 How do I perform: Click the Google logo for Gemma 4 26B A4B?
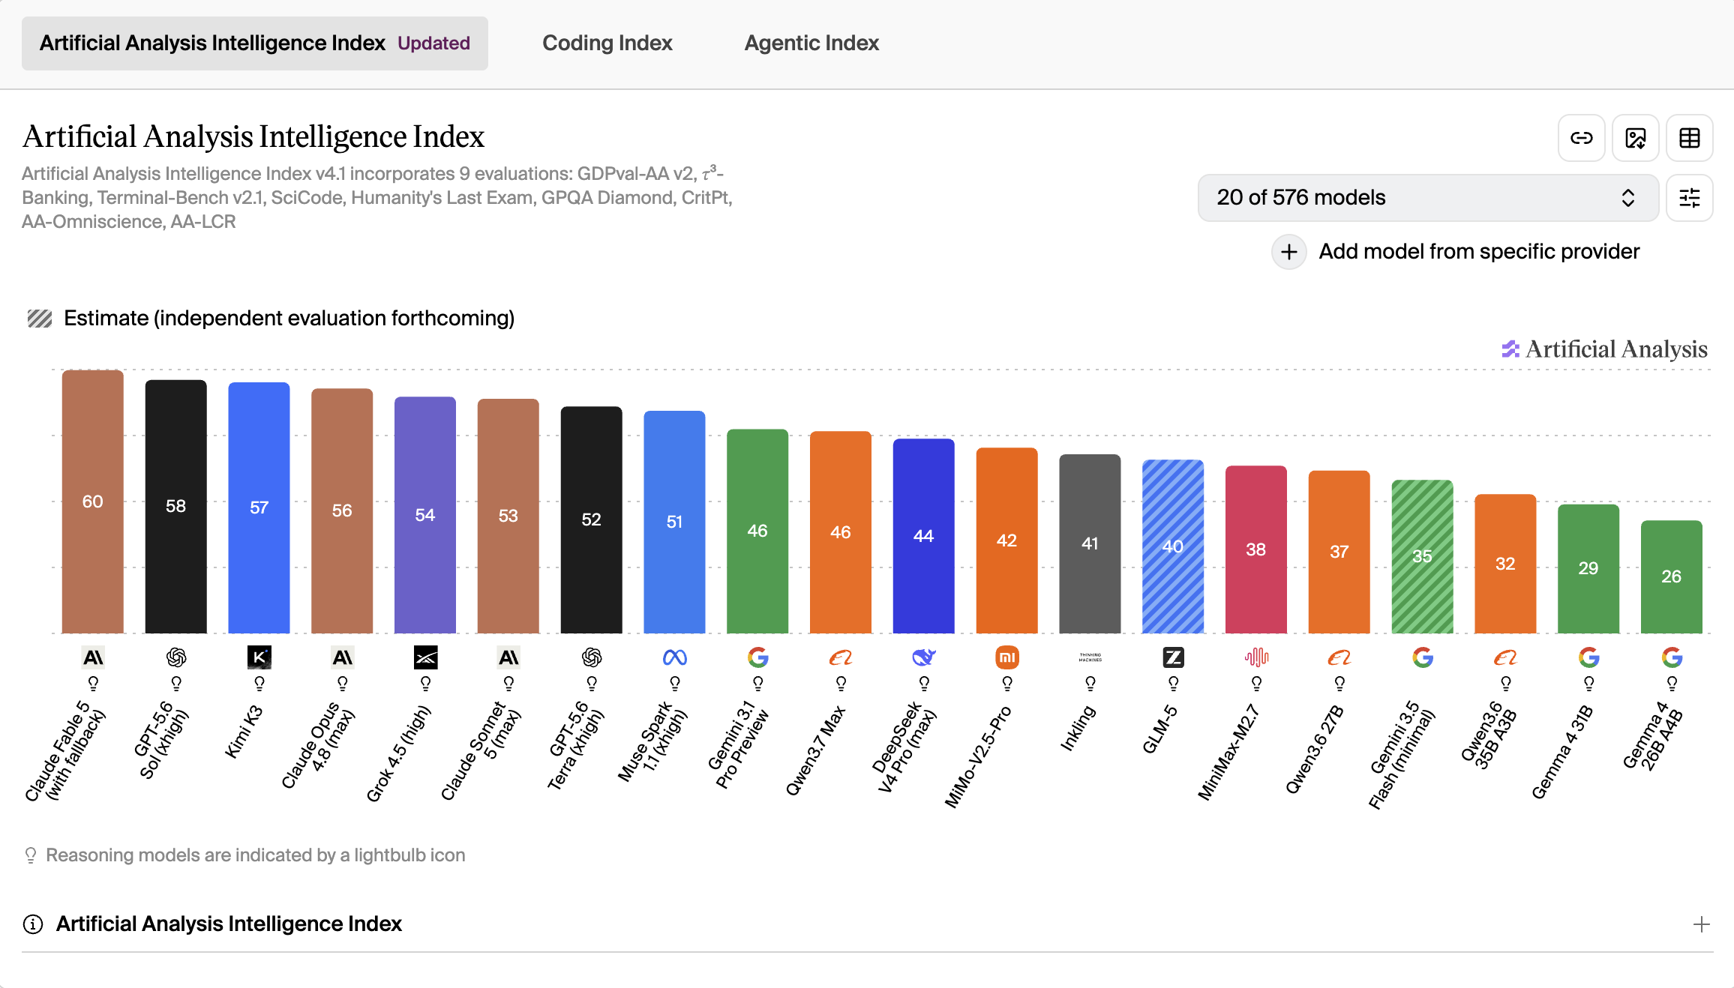point(1672,657)
